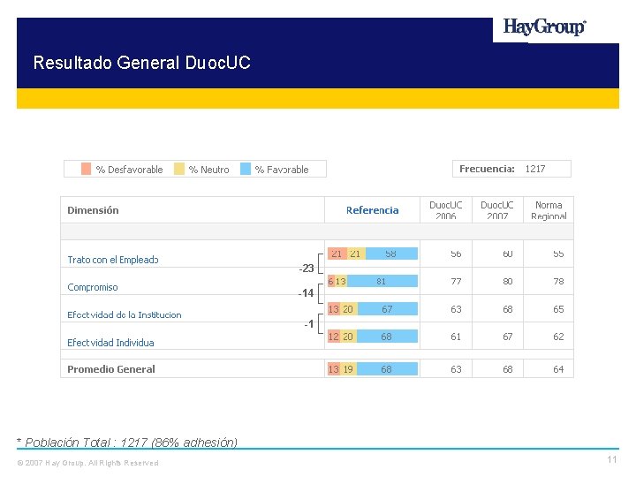Select the 2007 value 60 for Trato

point(507,254)
